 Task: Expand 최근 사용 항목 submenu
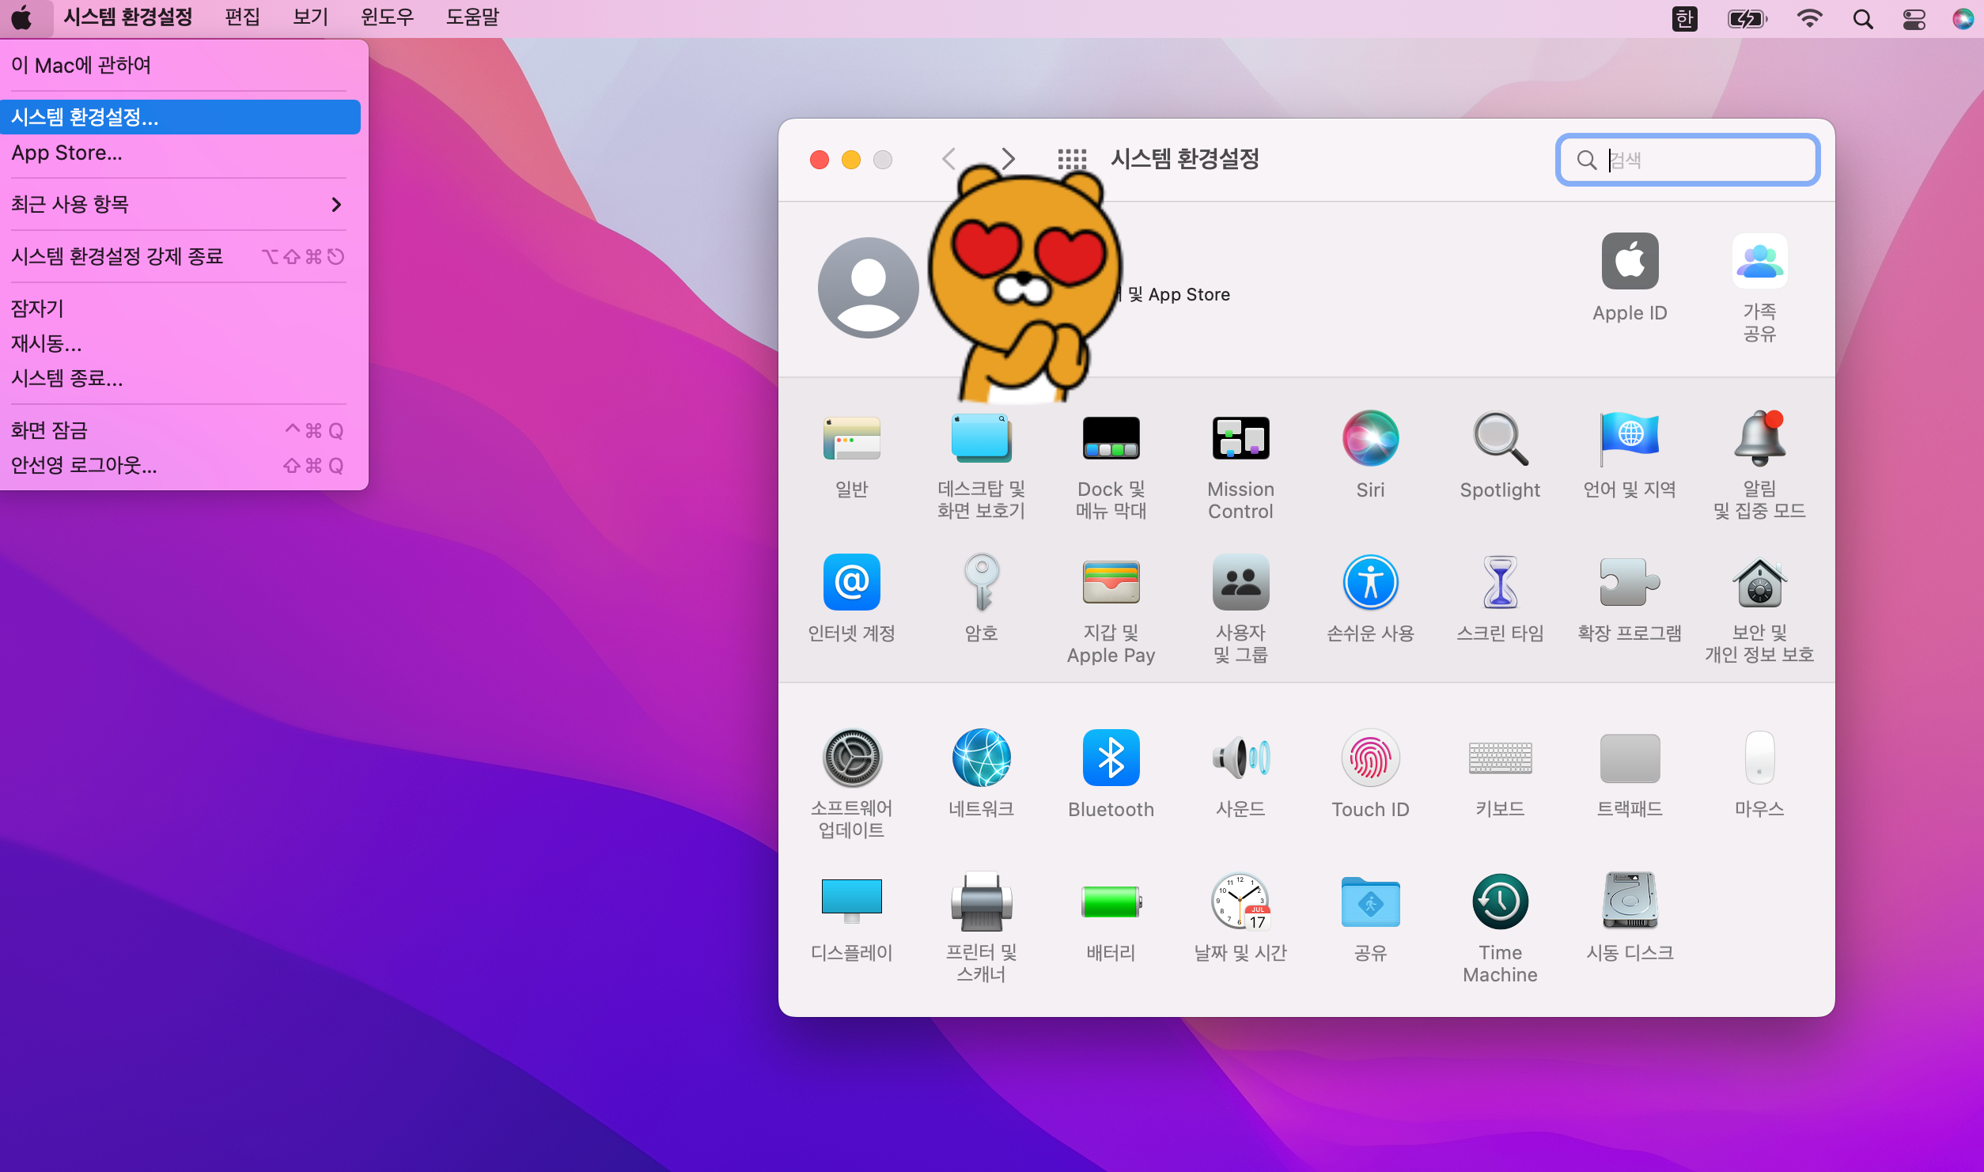click(180, 204)
